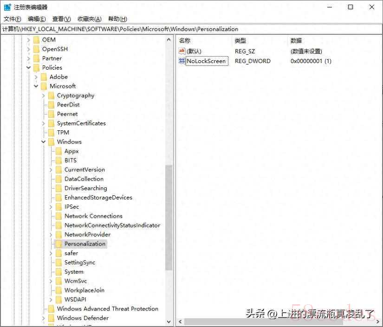Viewport: 383px width, 327px height.
Task: Open the 帮助(H) menu
Action: pyautogui.click(x=117, y=19)
